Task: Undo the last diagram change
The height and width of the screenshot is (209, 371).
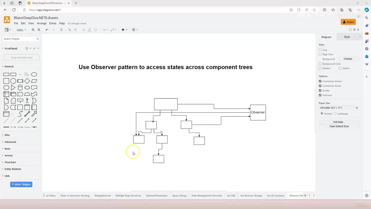Action: pyautogui.click(x=47, y=30)
